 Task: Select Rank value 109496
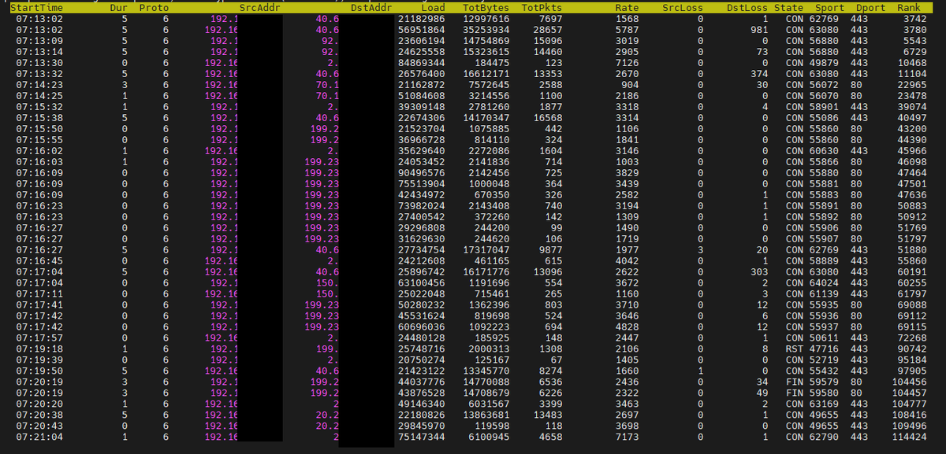click(x=909, y=425)
